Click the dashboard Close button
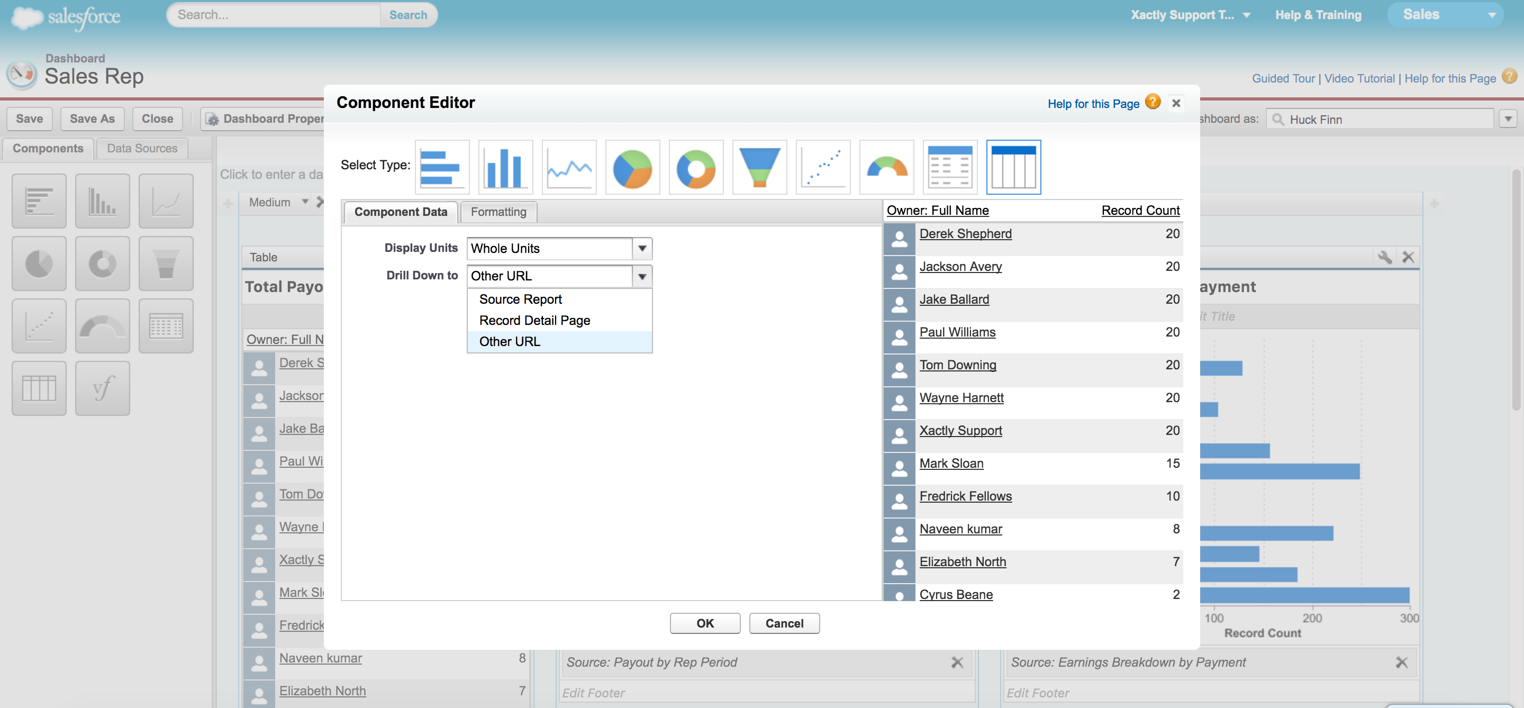Viewport: 1524px width, 708px height. (x=157, y=119)
